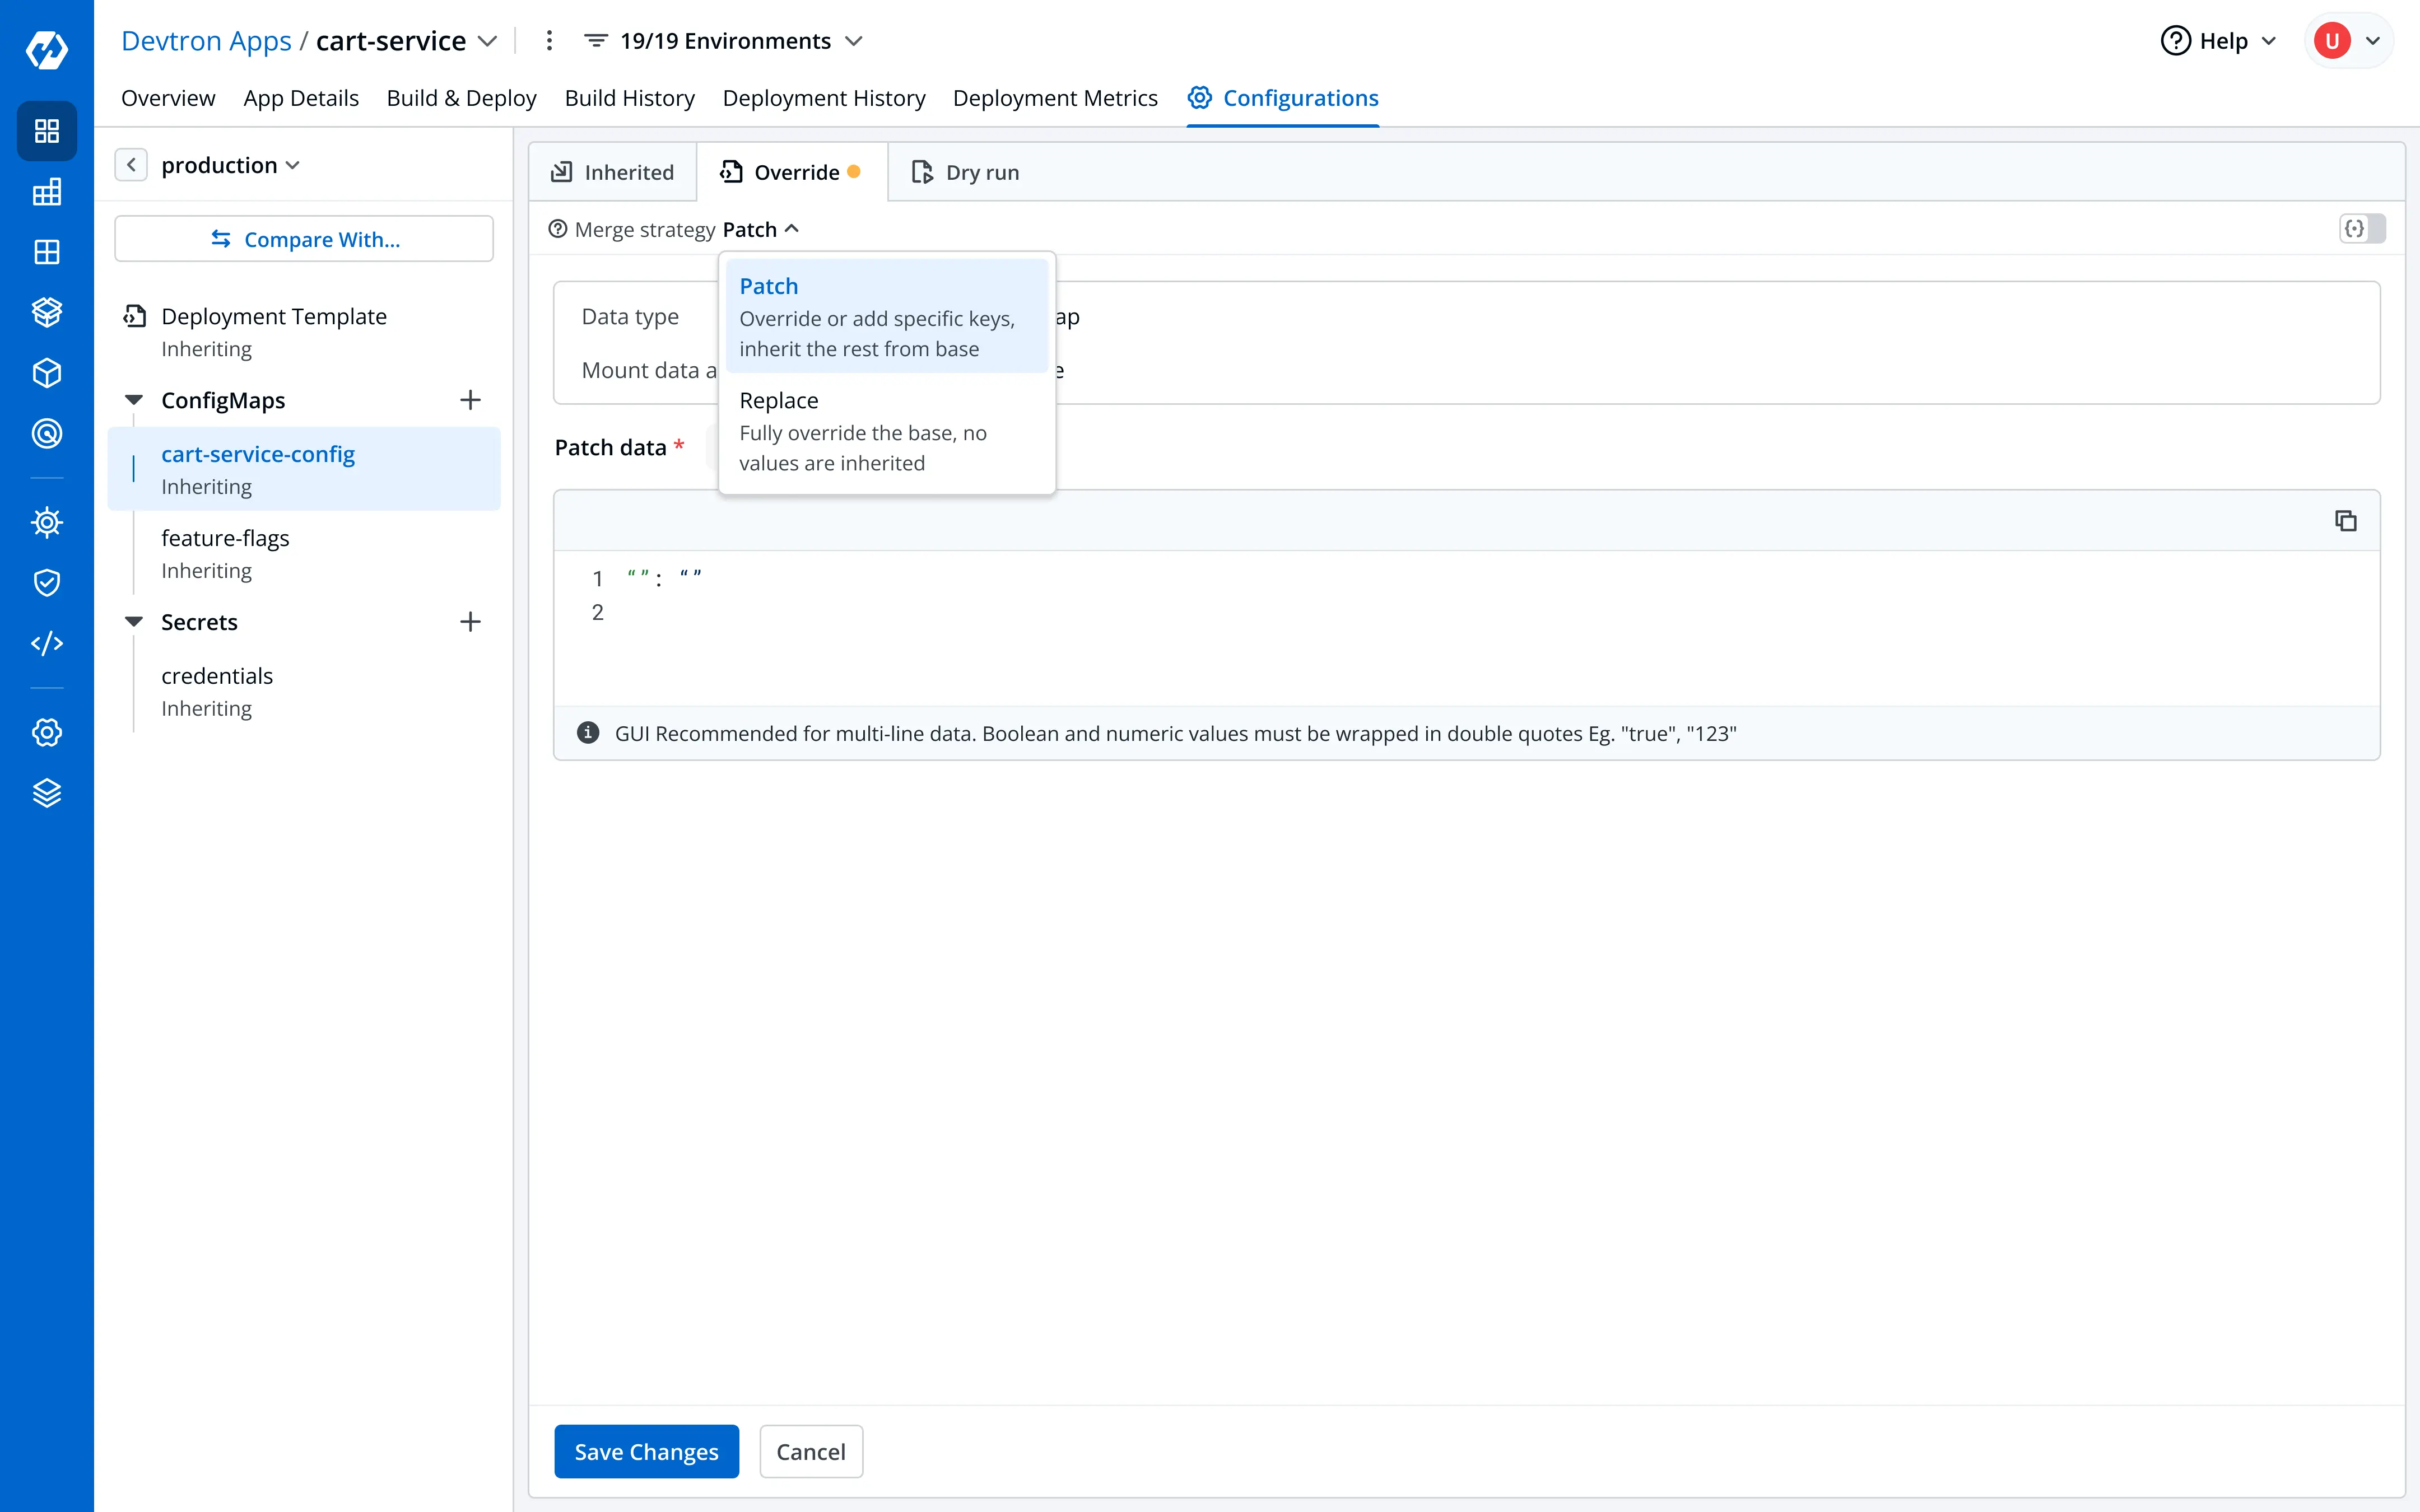Select the Patch merge strategy option

click(x=887, y=316)
